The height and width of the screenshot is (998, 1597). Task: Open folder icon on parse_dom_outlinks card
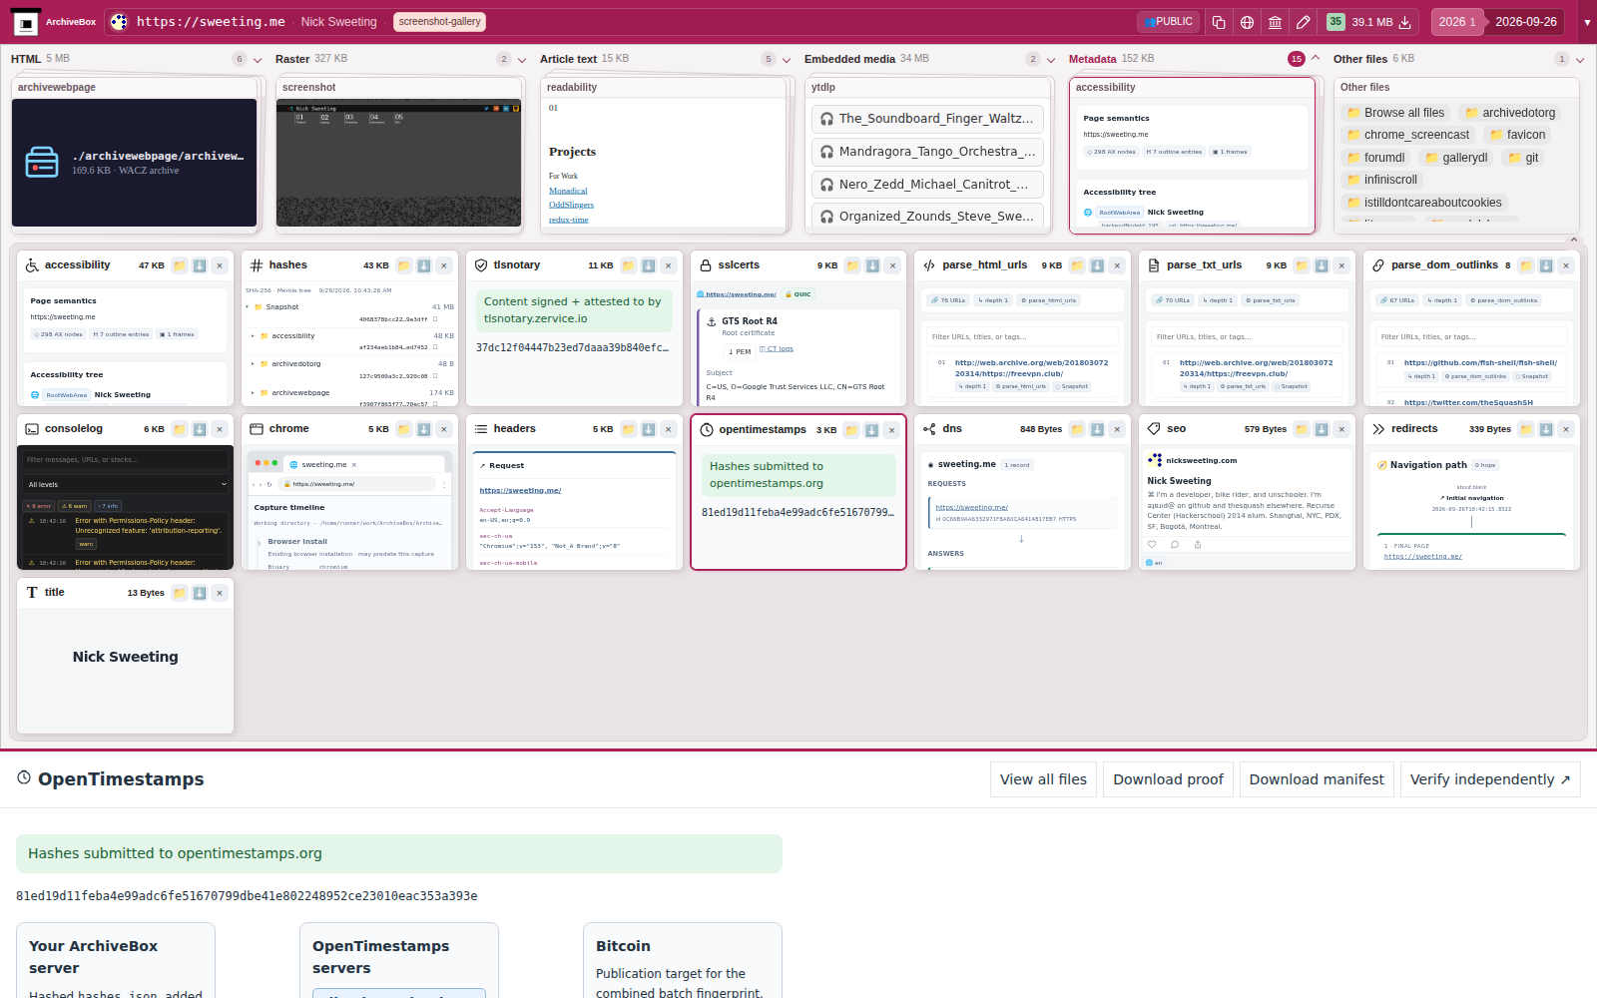click(x=1526, y=265)
